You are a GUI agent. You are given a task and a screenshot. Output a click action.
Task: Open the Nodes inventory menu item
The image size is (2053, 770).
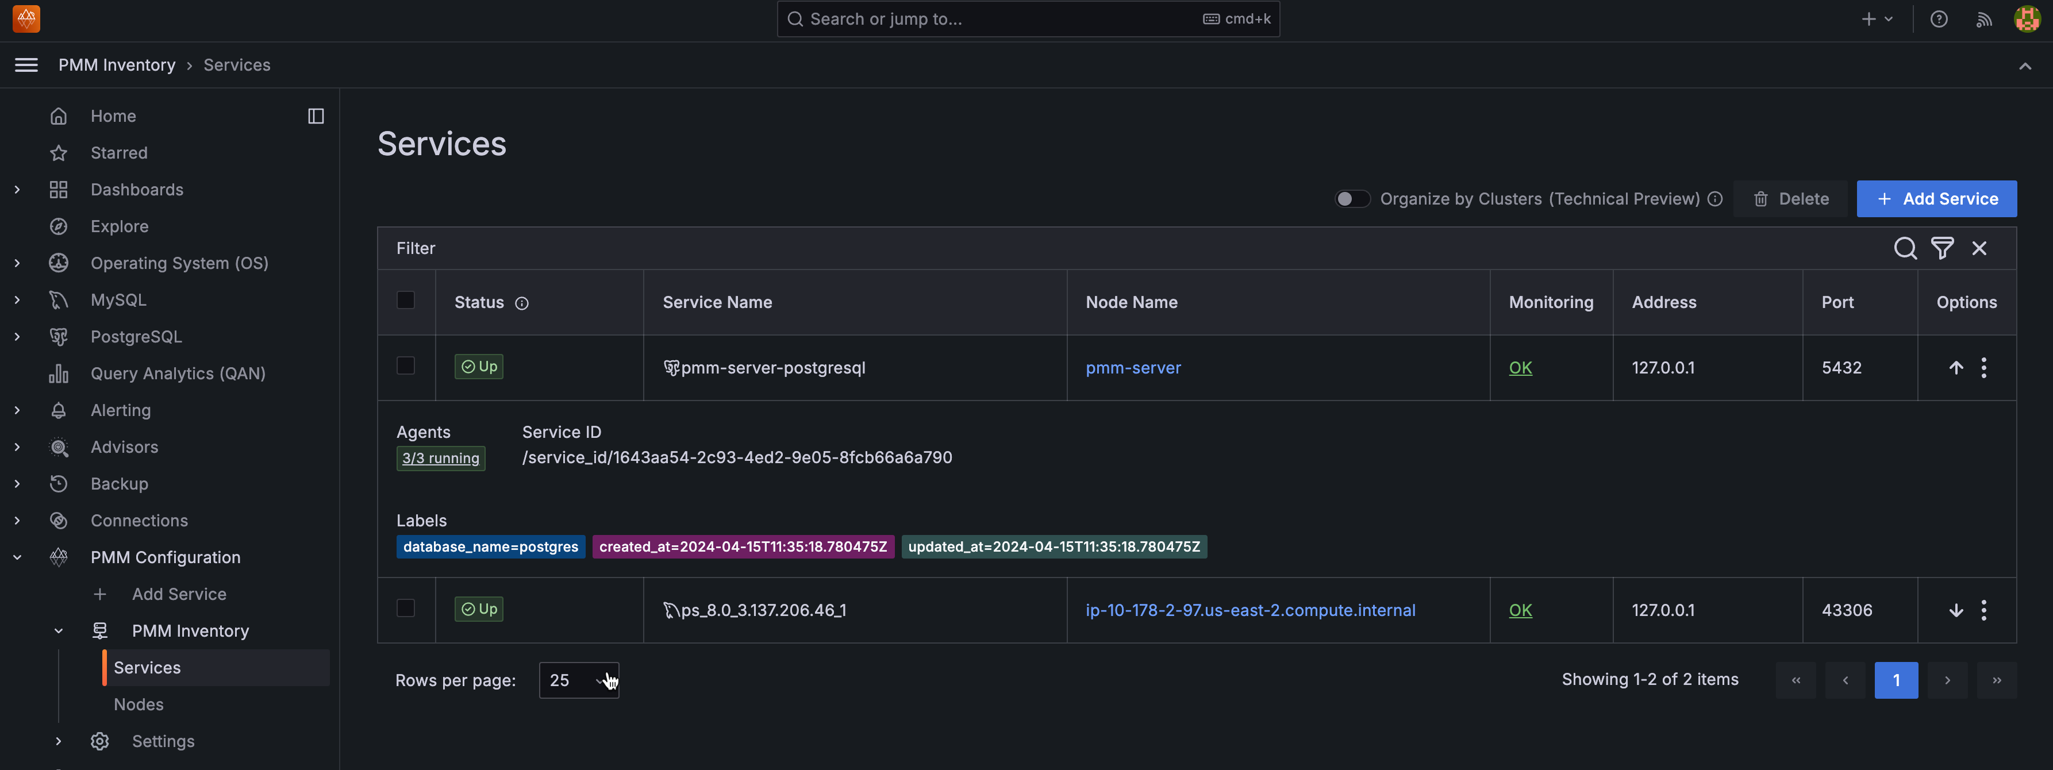138,704
